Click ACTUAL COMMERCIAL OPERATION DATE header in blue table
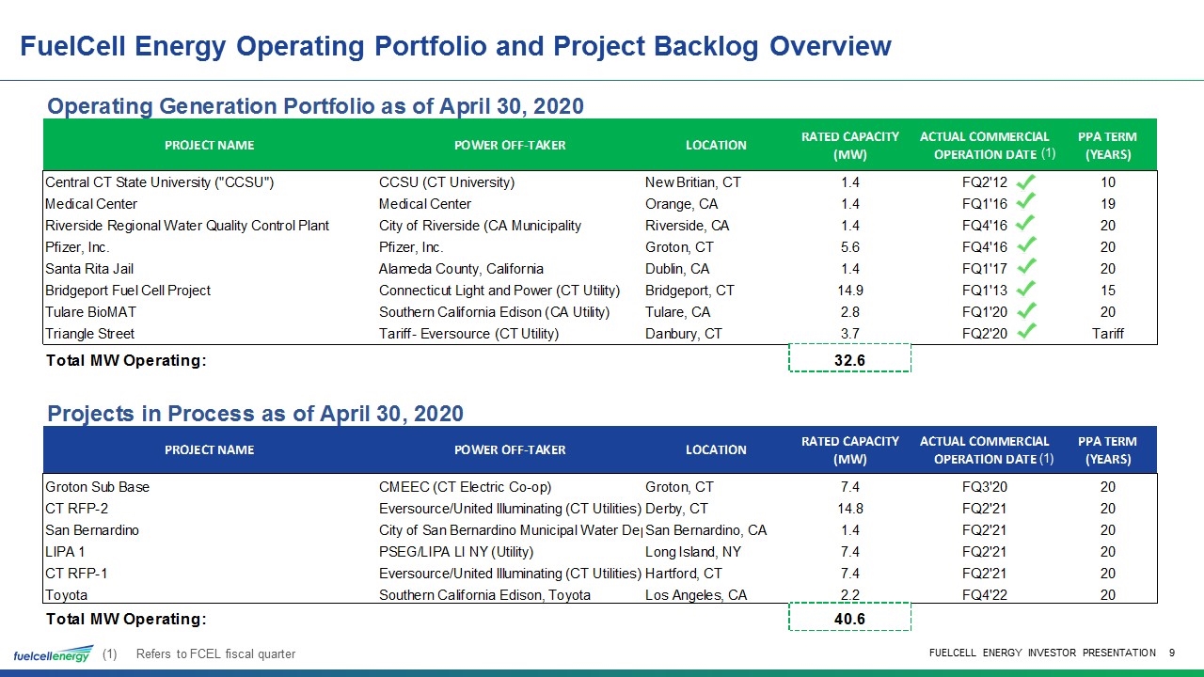This screenshot has width=1204, height=677. click(x=986, y=449)
